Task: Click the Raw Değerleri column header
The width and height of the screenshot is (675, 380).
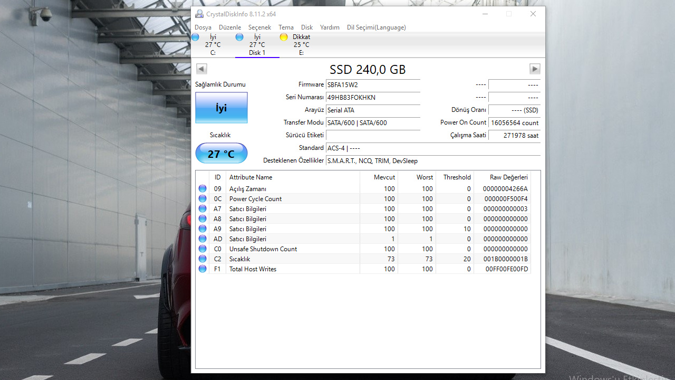Action: click(x=502, y=177)
